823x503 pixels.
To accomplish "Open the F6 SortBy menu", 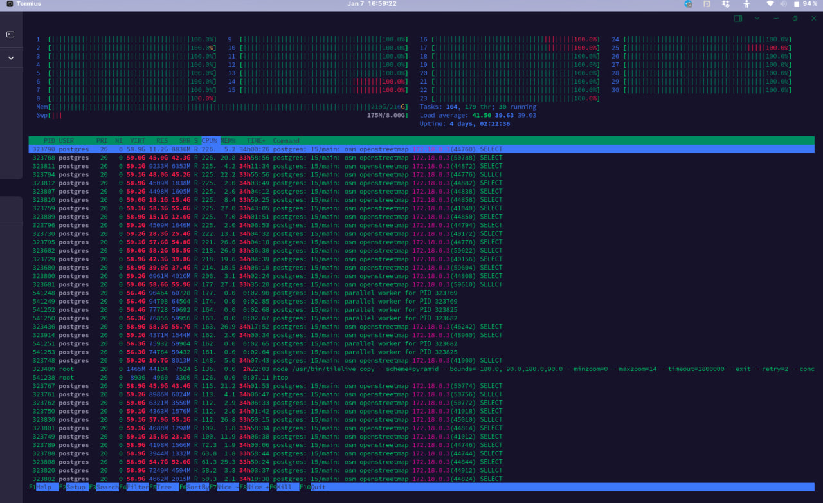I will coord(196,488).
